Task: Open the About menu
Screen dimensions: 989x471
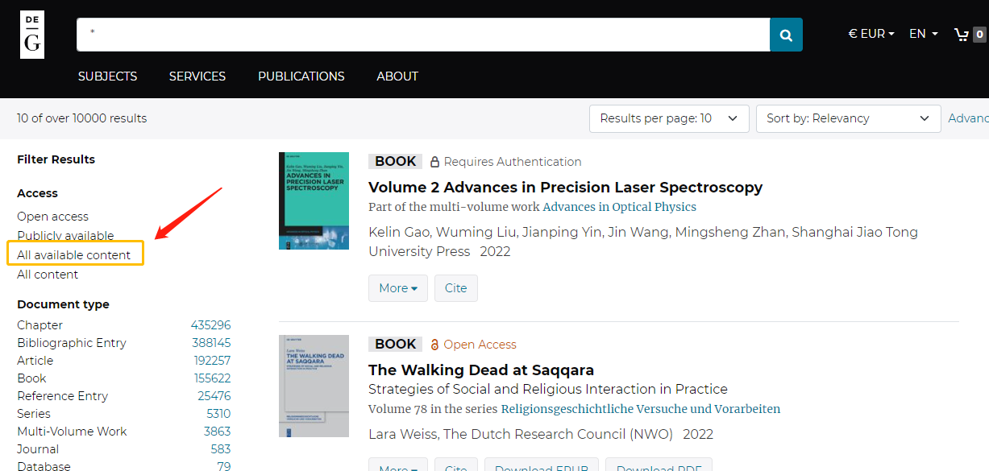Action: coord(397,76)
